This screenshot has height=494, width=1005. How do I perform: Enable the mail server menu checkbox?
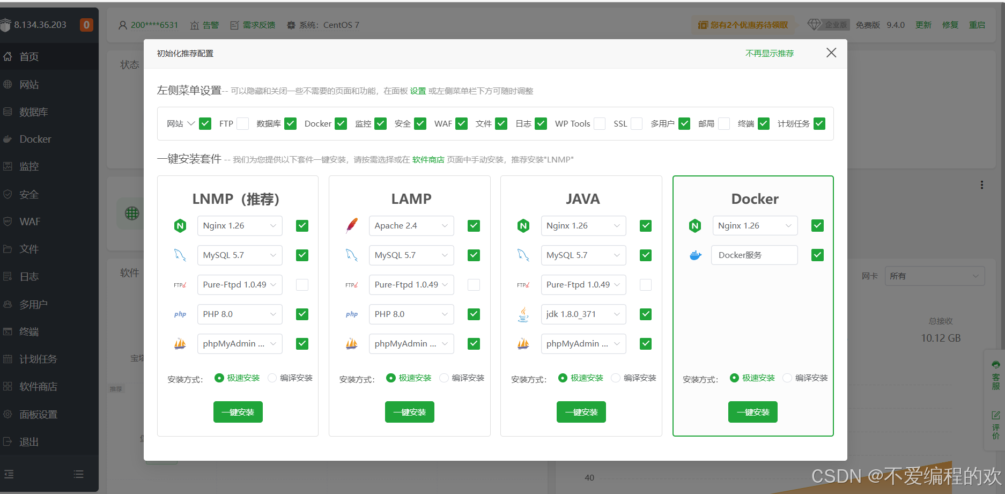click(724, 124)
